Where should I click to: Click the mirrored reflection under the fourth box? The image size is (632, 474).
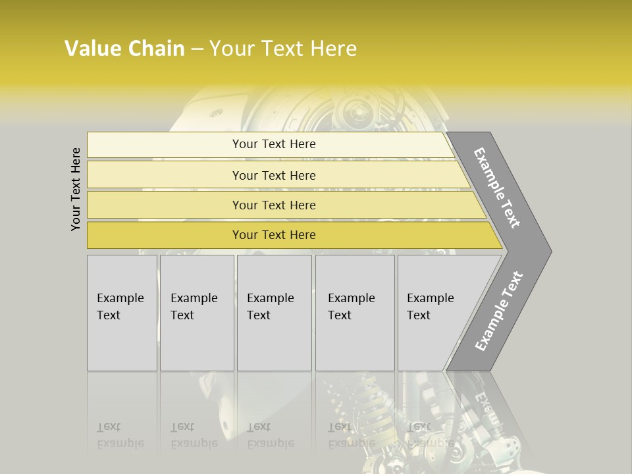tap(352, 434)
